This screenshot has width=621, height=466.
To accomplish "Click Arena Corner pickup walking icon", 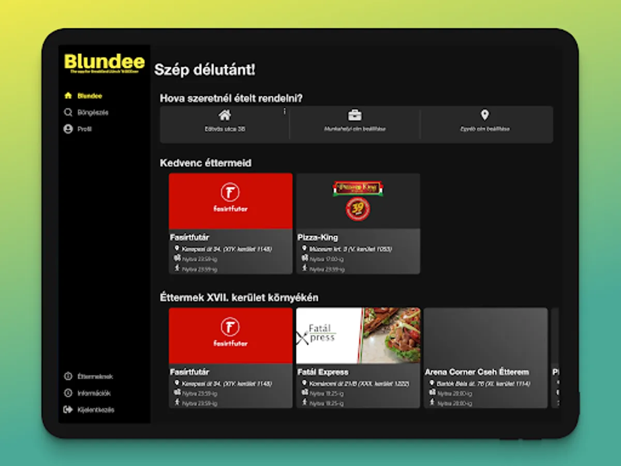I will pos(432,403).
